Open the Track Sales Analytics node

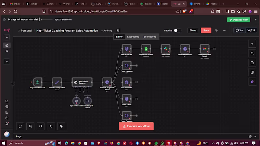point(185,49)
